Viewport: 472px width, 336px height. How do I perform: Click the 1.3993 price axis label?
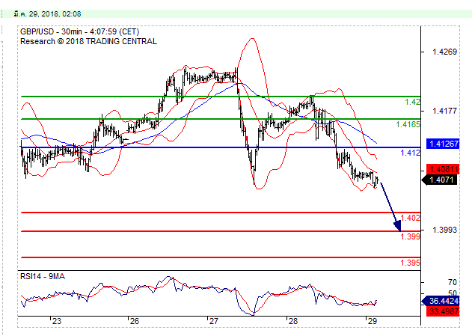click(x=444, y=230)
